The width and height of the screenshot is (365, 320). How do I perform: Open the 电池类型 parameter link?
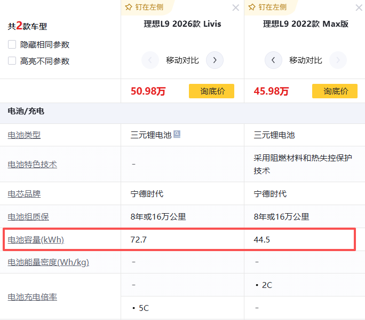click(24, 135)
